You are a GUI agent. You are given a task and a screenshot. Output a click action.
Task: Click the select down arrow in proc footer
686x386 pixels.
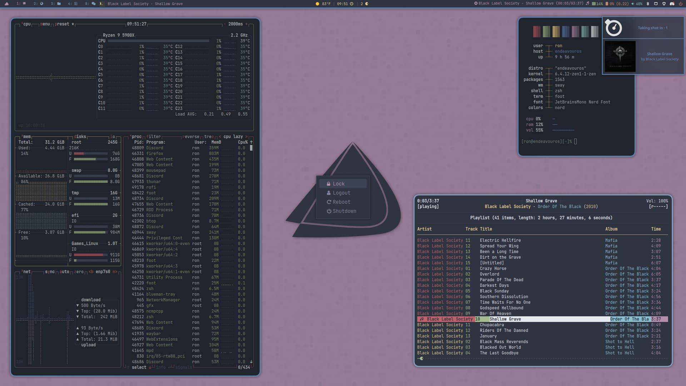150,367
